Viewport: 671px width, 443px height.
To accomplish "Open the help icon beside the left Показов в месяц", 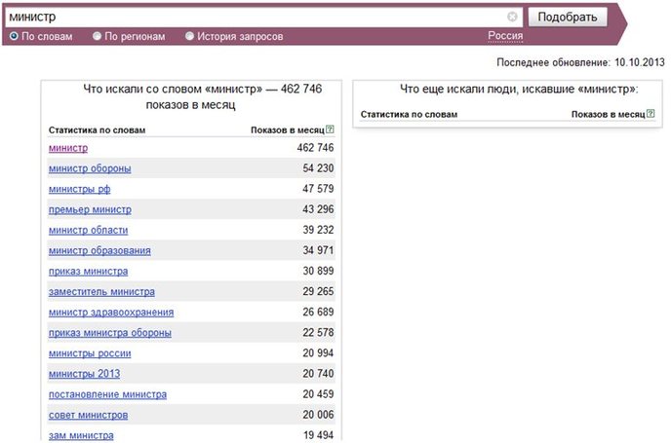I will click(330, 129).
